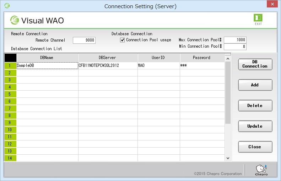Select the SampleDB cell in DBName column
This screenshot has width=281, height=181.
click(x=47, y=66)
